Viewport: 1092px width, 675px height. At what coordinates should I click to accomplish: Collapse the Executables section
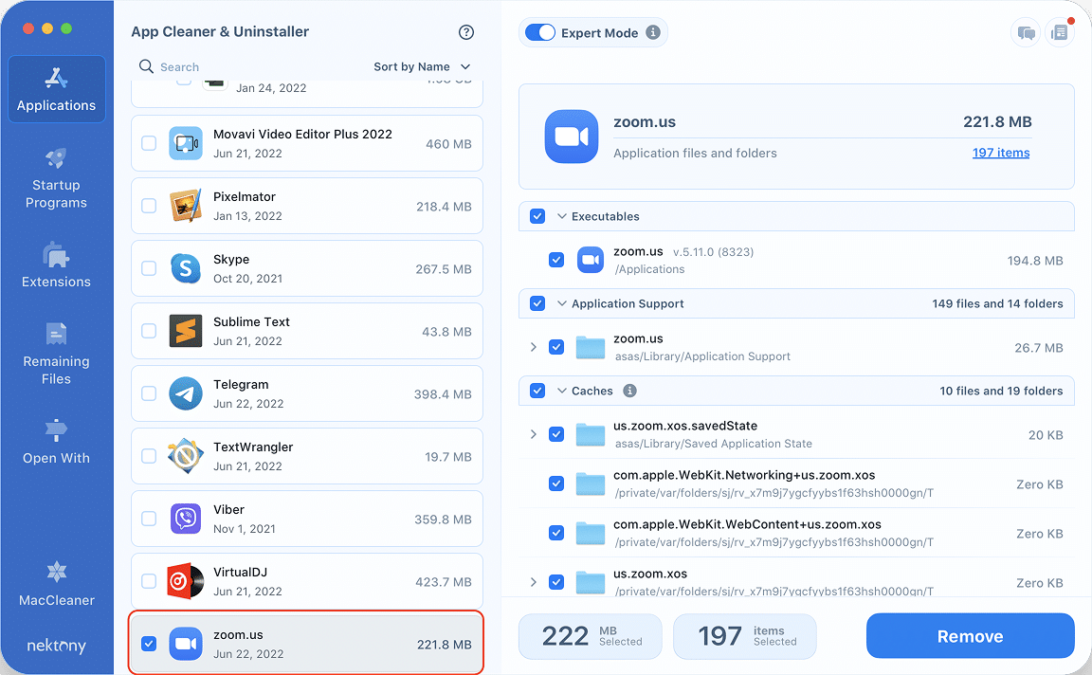pyautogui.click(x=562, y=217)
